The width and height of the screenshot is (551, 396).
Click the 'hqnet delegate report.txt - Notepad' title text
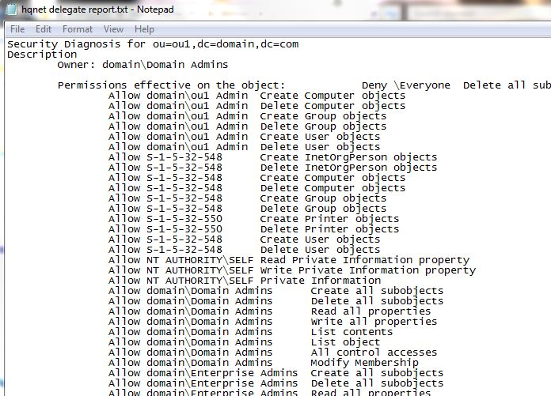pos(97,9)
